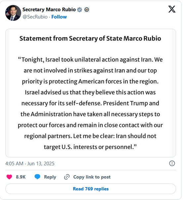Screen dimensions: 183x200
Task: Click the chain link copy icon
Action: click(x=67, y=177)
